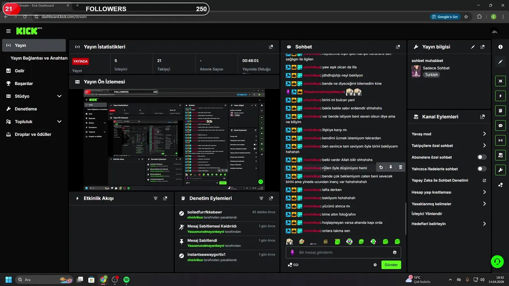Select Yayın in the left sidebar
Viewport: 509px width, 286px height.
click(34, 45)
